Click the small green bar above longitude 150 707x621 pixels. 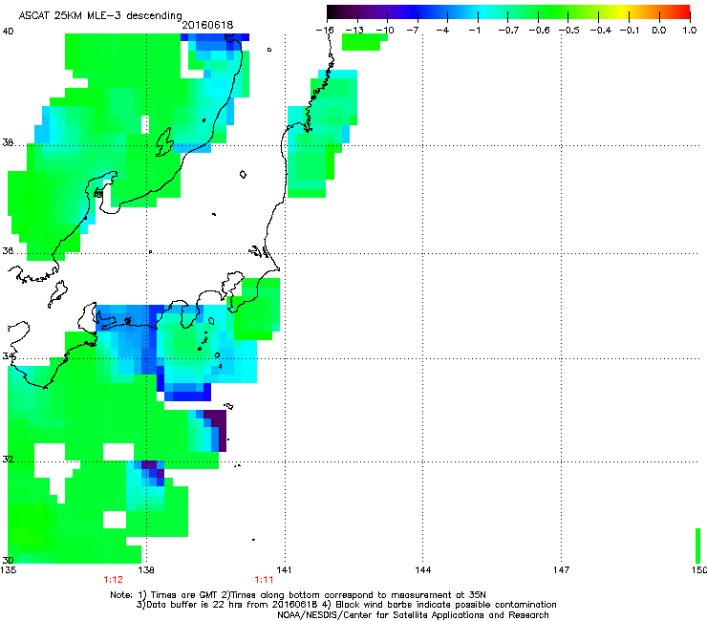pos(698,546)
